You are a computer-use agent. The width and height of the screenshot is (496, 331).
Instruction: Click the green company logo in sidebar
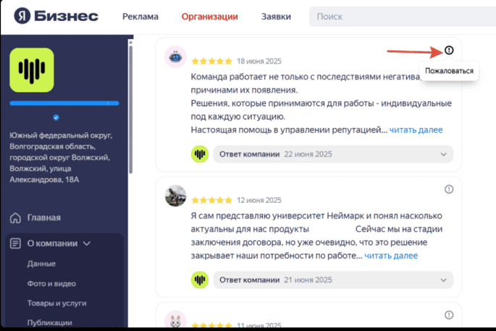coord(32,70)
